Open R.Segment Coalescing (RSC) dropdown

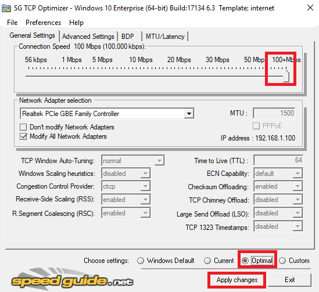click(126, 213)
